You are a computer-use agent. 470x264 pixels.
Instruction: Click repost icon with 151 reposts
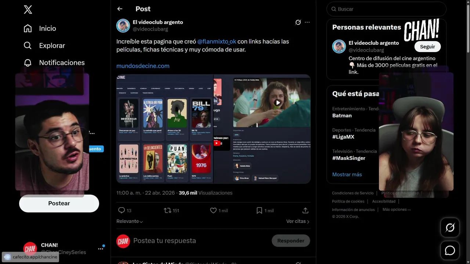tap(167, 210)
